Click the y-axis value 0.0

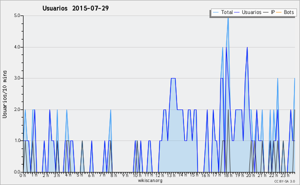pyautogui.click(x=17, y=172)
